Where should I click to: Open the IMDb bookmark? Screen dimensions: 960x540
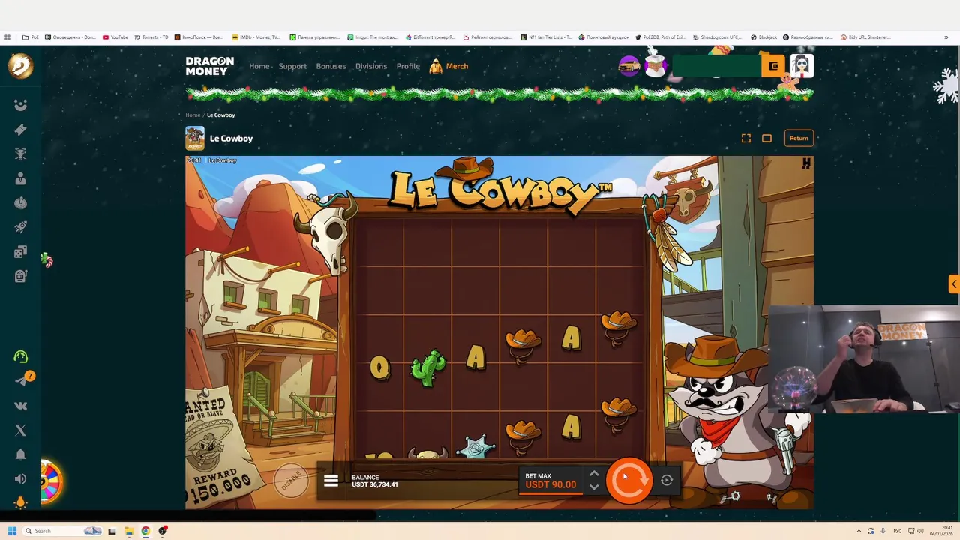(256, 37)
